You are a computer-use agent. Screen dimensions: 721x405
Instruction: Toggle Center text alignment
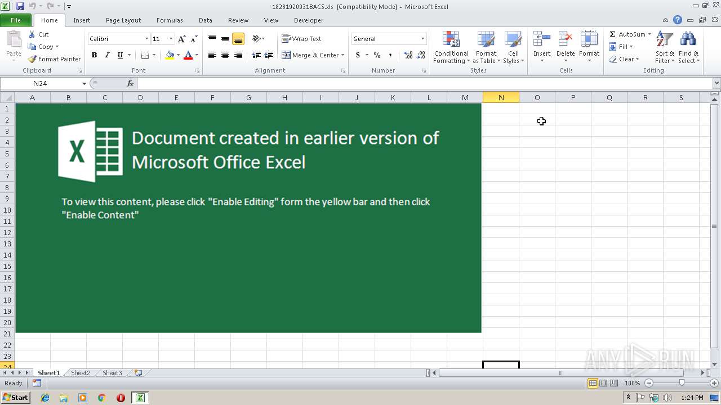[x=225, y=55]
